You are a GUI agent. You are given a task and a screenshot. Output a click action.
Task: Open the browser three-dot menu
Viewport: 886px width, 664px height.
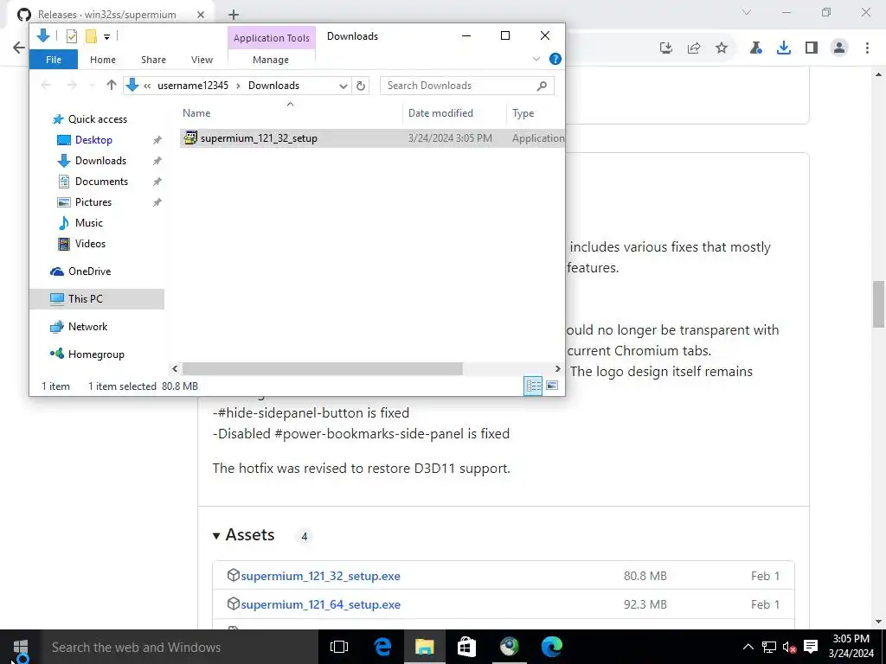[867, 48]
